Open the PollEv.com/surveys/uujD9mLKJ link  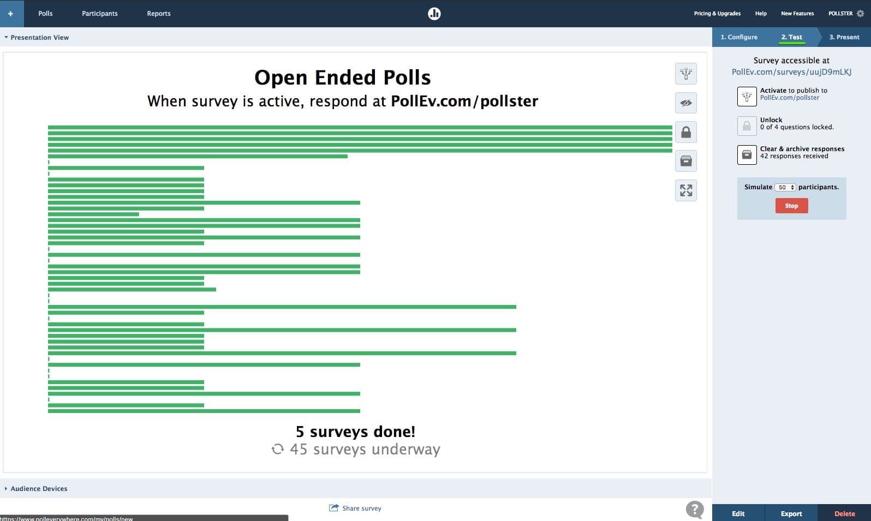791,72
